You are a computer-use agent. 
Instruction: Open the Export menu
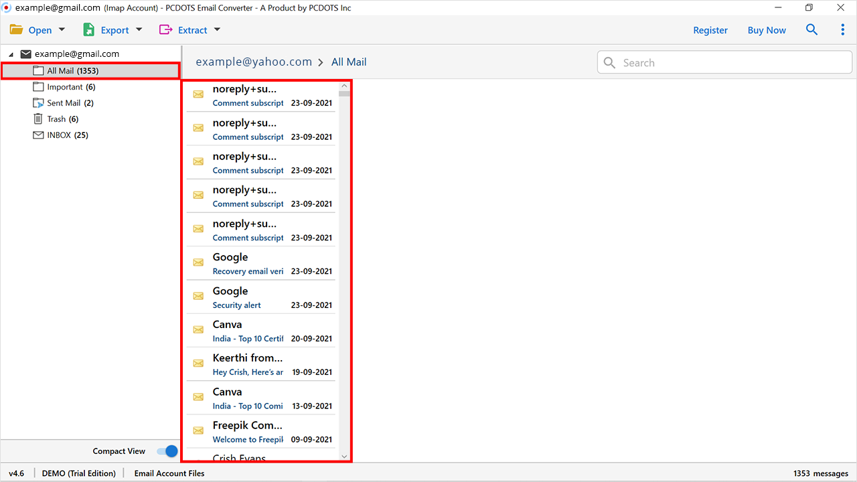(x=113, y=29)
